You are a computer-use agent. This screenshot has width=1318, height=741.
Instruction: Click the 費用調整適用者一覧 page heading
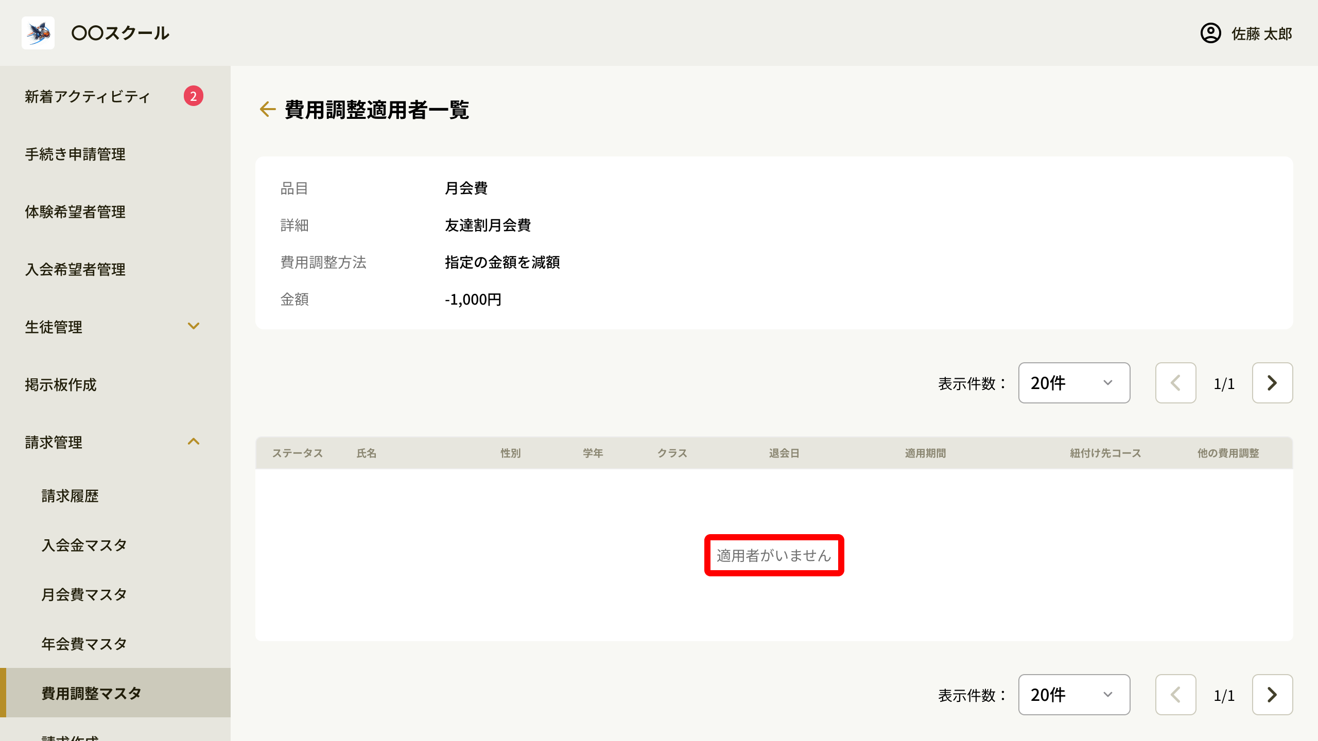point(377,109)
